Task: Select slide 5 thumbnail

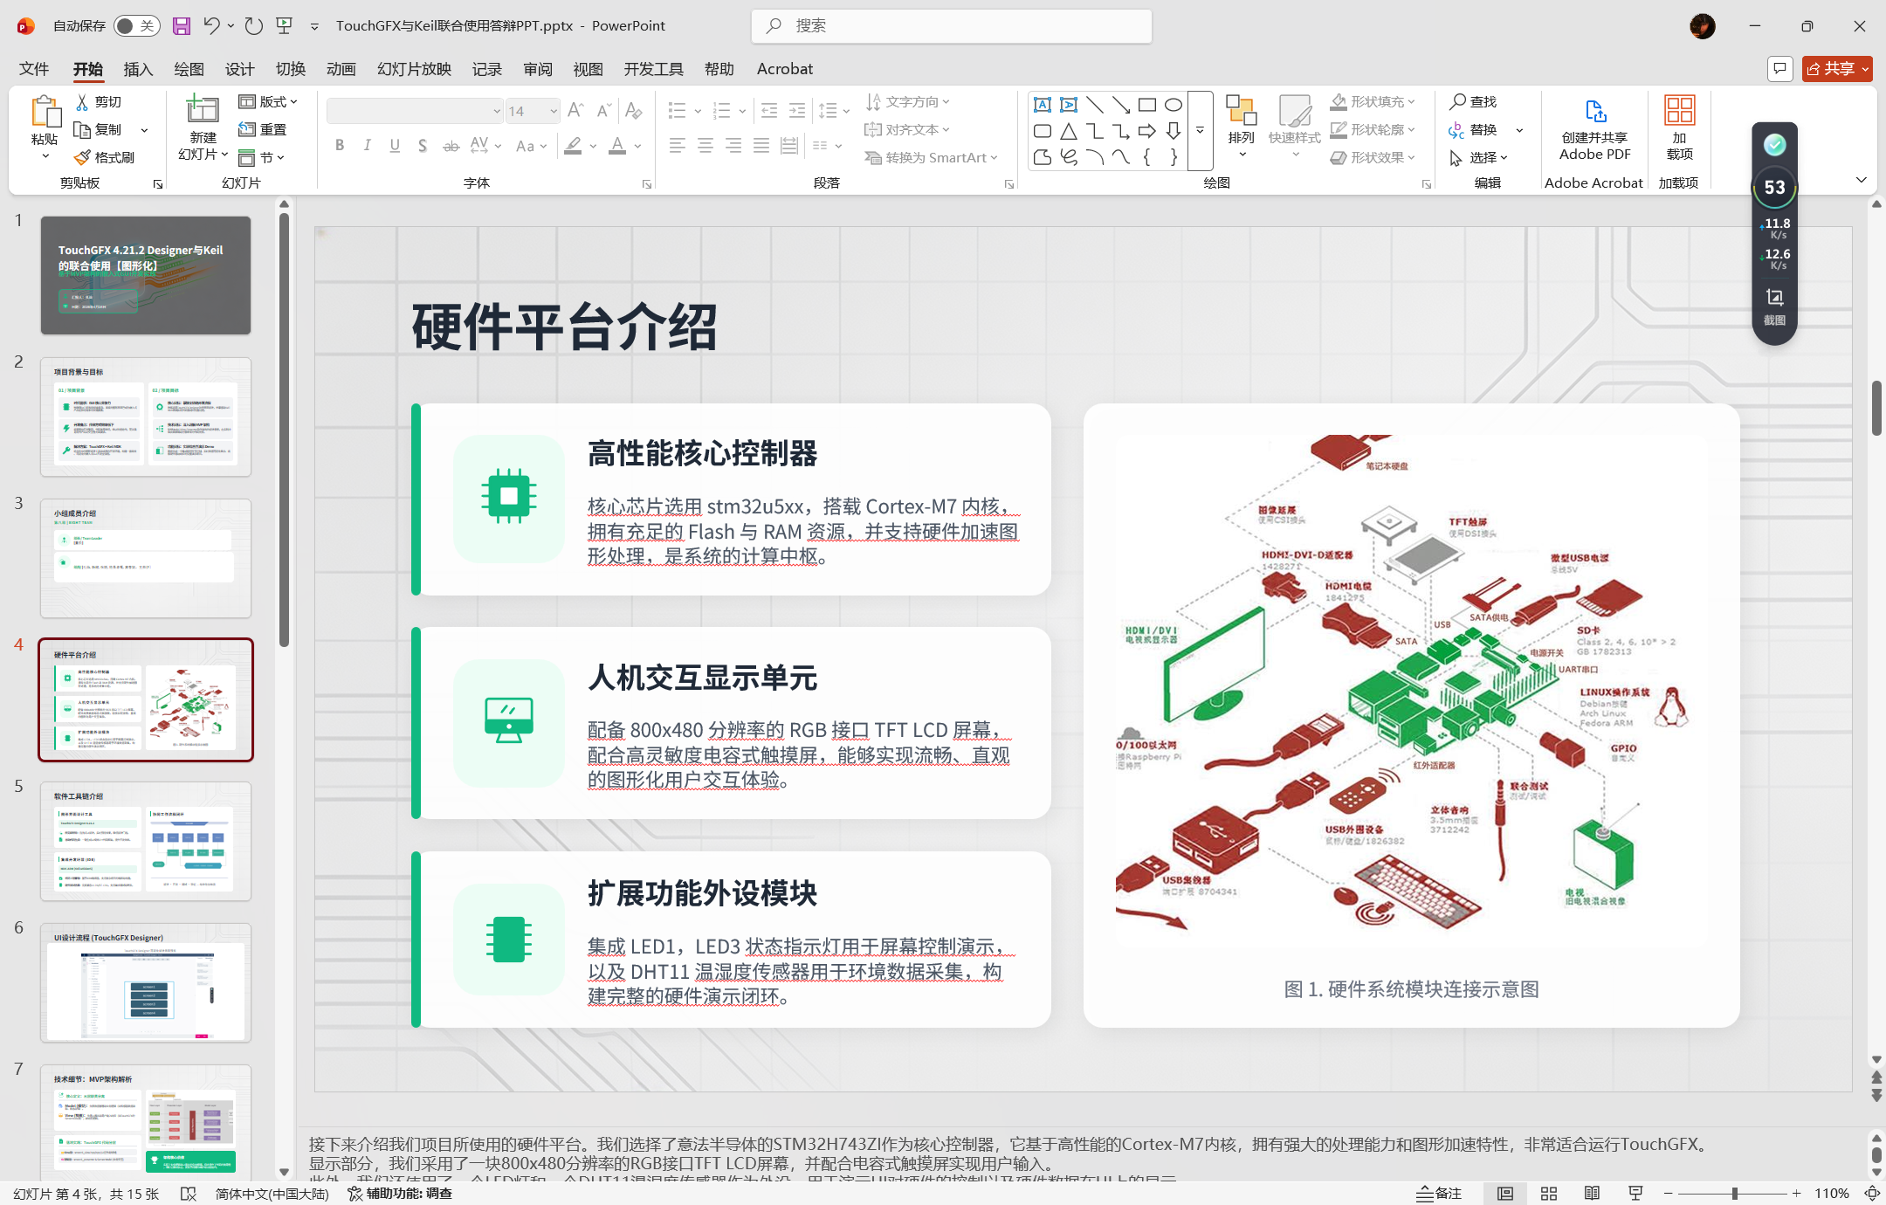Action: (x=145, y=841)
